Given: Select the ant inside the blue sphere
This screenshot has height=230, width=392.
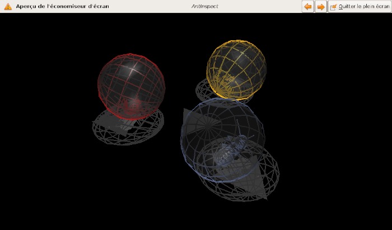Looking at the screenshot, I should (x=231, y=150).
